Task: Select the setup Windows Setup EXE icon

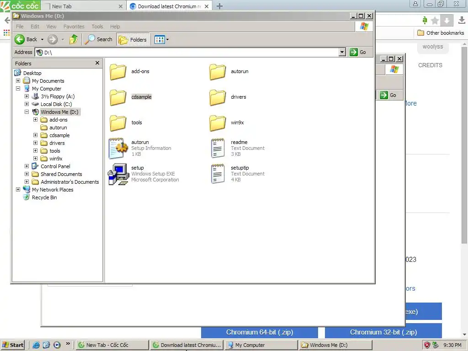Action: [118, 174]
